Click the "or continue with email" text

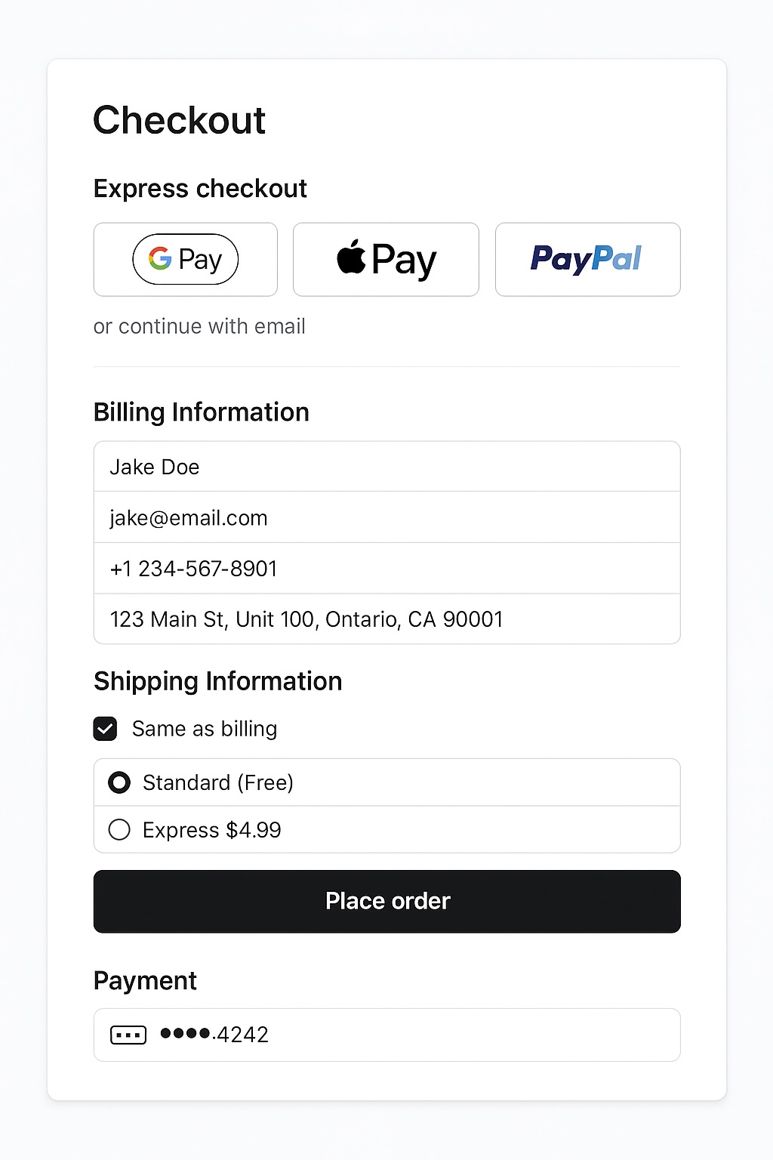199,326
